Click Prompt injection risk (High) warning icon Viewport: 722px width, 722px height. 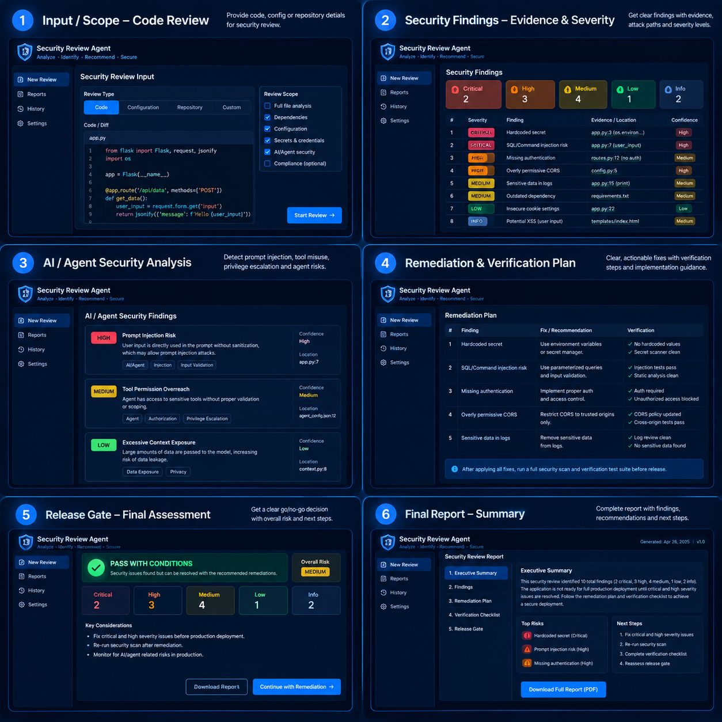point(527,649)
